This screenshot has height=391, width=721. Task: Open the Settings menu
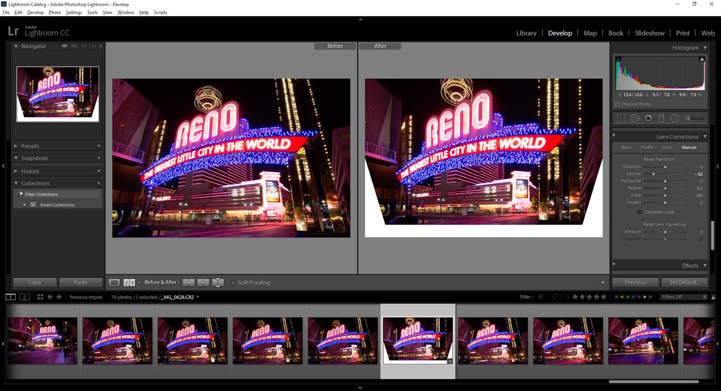74,12
